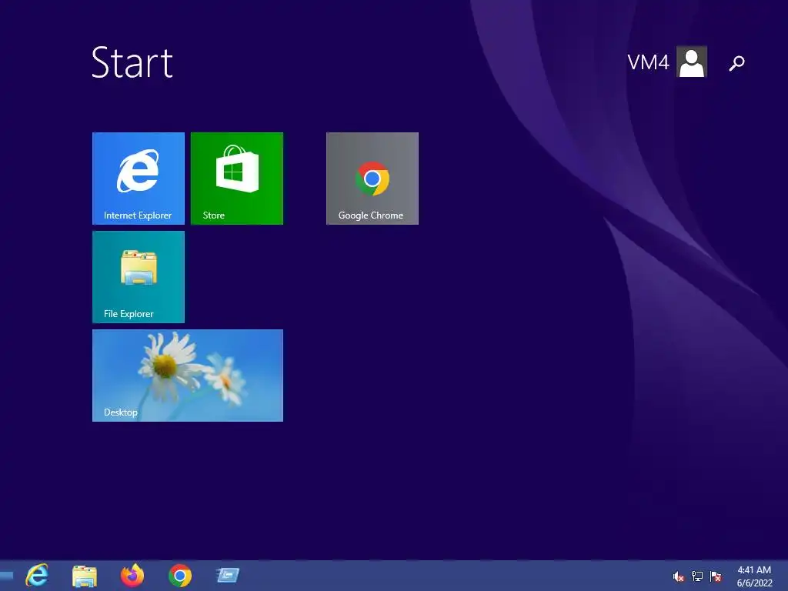
Task: Open the Action Center flag icon
Action: pos(716,576)
